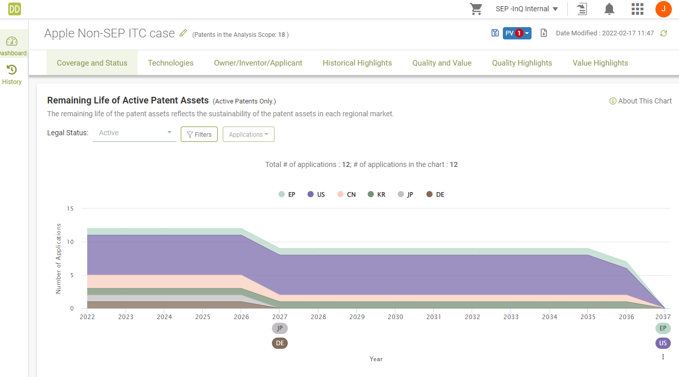Click the Patents in the Analysis Scope text
Screen dimensions: 679x377
click(x=240, y=35)
